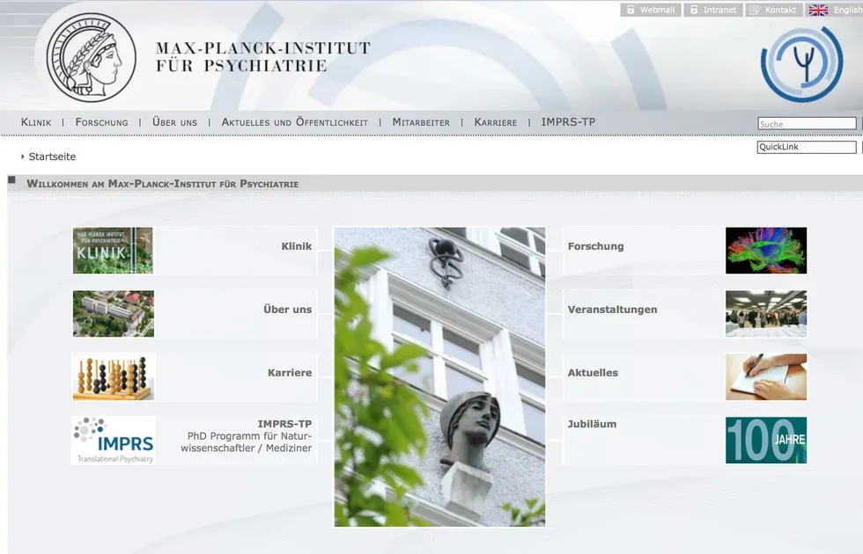Open the Klinik thumbnail image

tap(113, 251)
